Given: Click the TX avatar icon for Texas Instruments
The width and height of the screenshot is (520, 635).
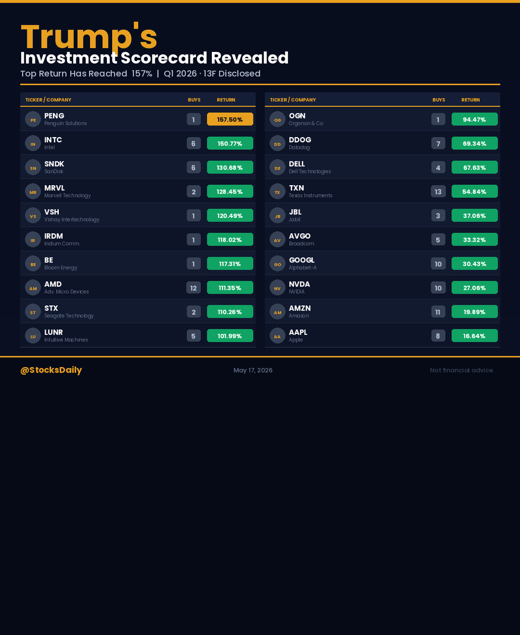Looking at the screenshot, I should click(277, 192).
